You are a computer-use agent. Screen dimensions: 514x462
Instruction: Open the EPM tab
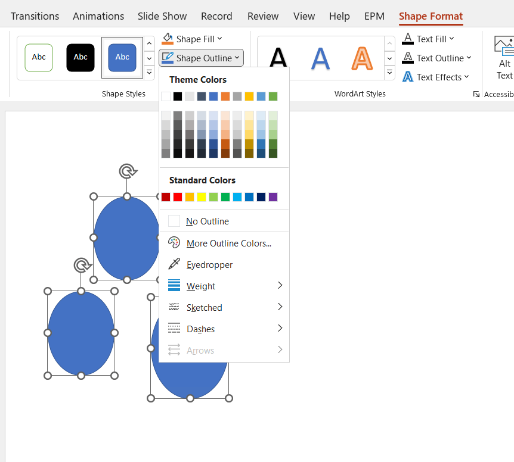click(x=374, y=16)
